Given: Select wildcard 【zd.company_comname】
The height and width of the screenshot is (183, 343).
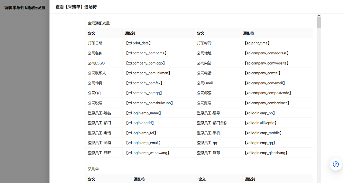Looking at the screenshot, I should 146,53.
